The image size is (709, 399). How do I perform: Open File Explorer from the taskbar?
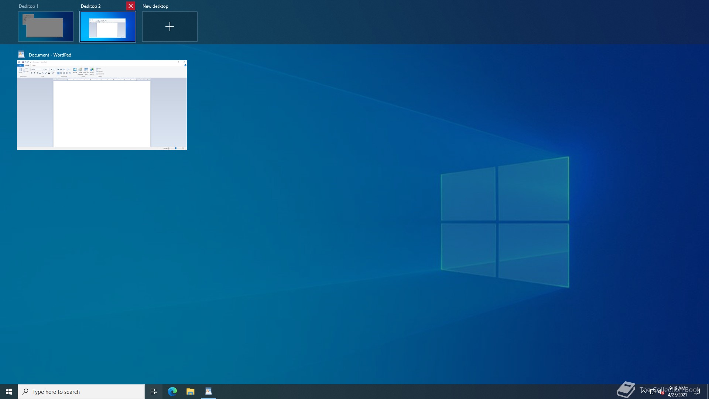coord(191,392)
